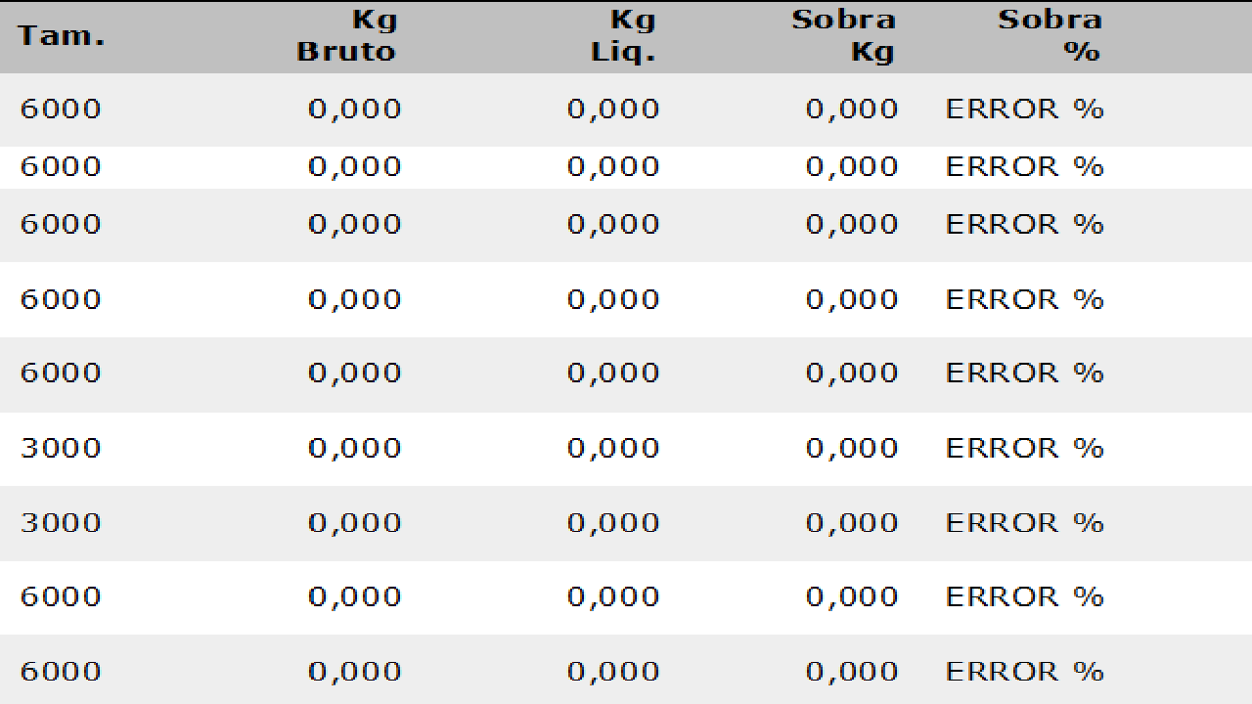Select the Kg Liq. column header
The width and height of the screenshot is (1252, 704).
click(623, 36)
